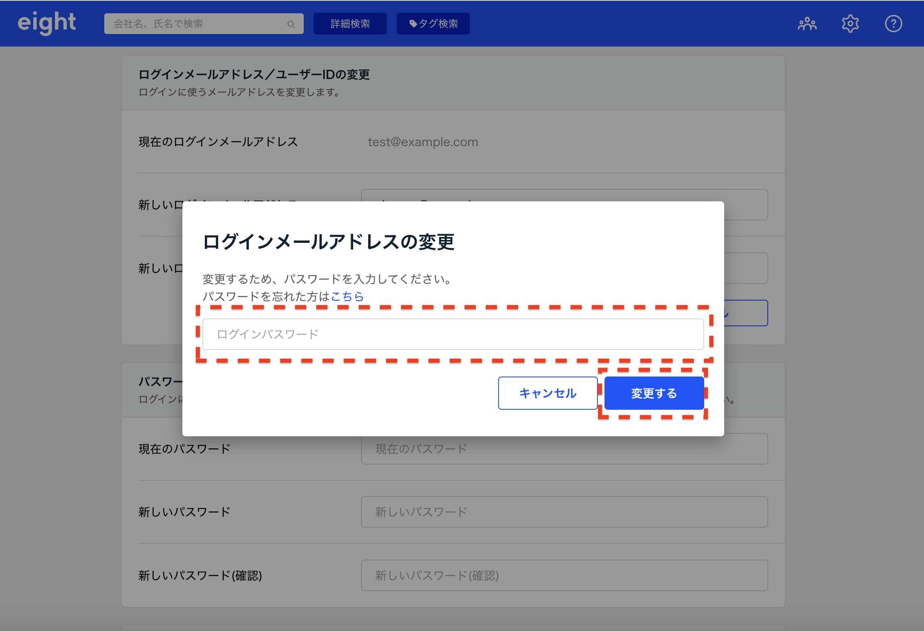The height and width of the screenshot is (631, 924).
Task: Click the 新しいパスワード(確認) field
Action: tap(564, 575)
